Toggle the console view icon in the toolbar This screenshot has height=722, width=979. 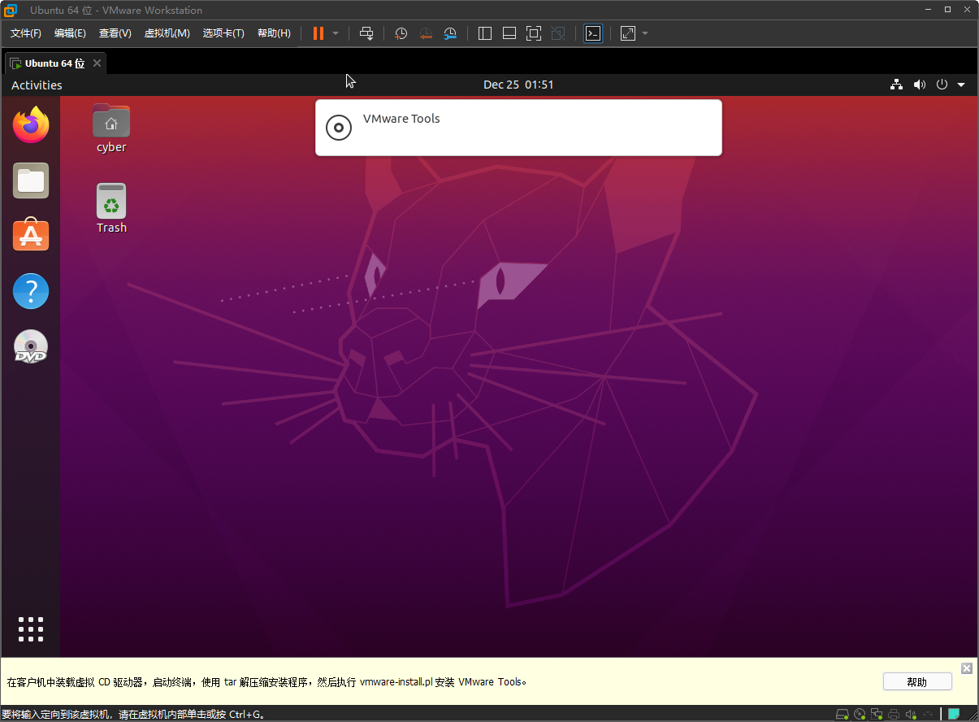click(594, 33)
